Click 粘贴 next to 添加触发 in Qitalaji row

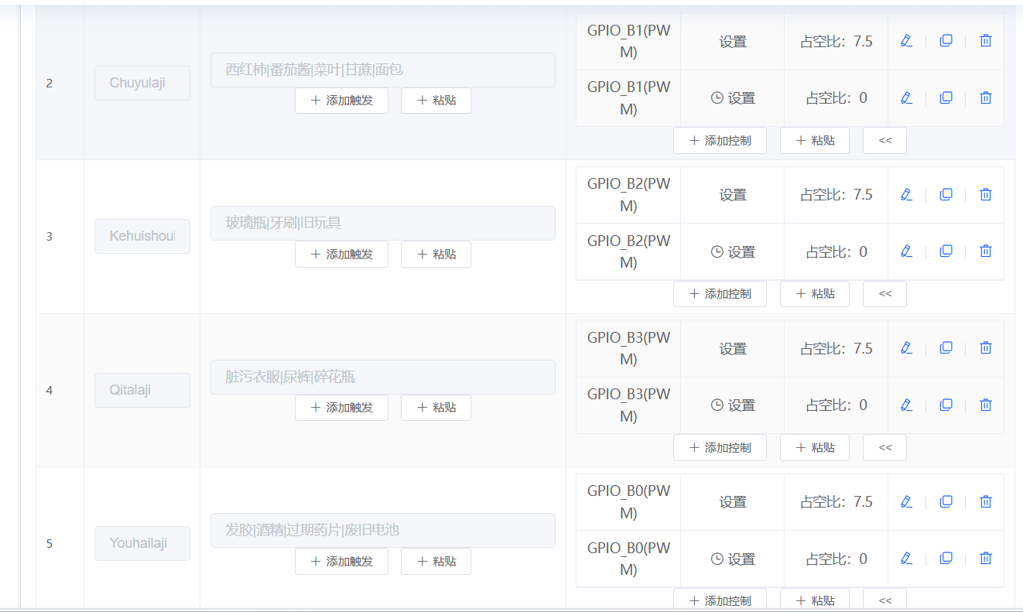[436, 408]
